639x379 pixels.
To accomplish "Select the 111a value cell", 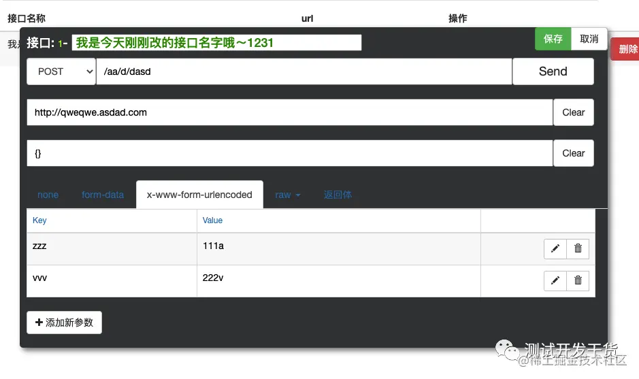I will pyautogui.click(x=339, y=249).
